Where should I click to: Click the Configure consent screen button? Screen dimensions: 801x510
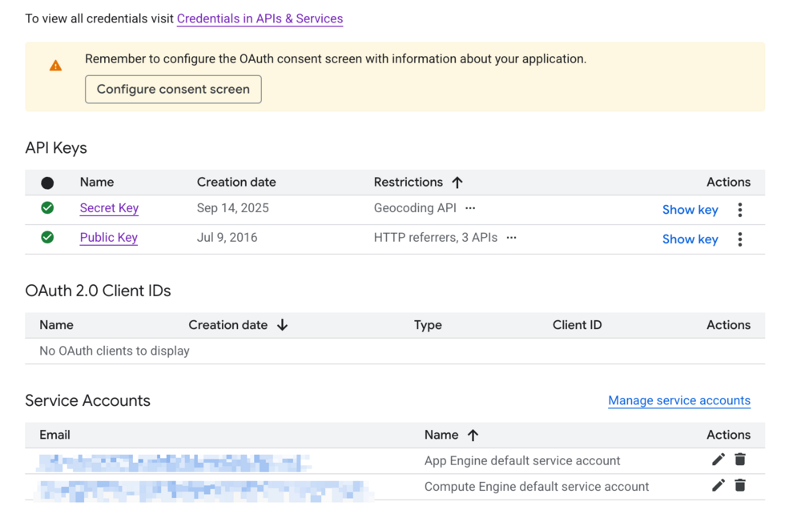[173, 90]
